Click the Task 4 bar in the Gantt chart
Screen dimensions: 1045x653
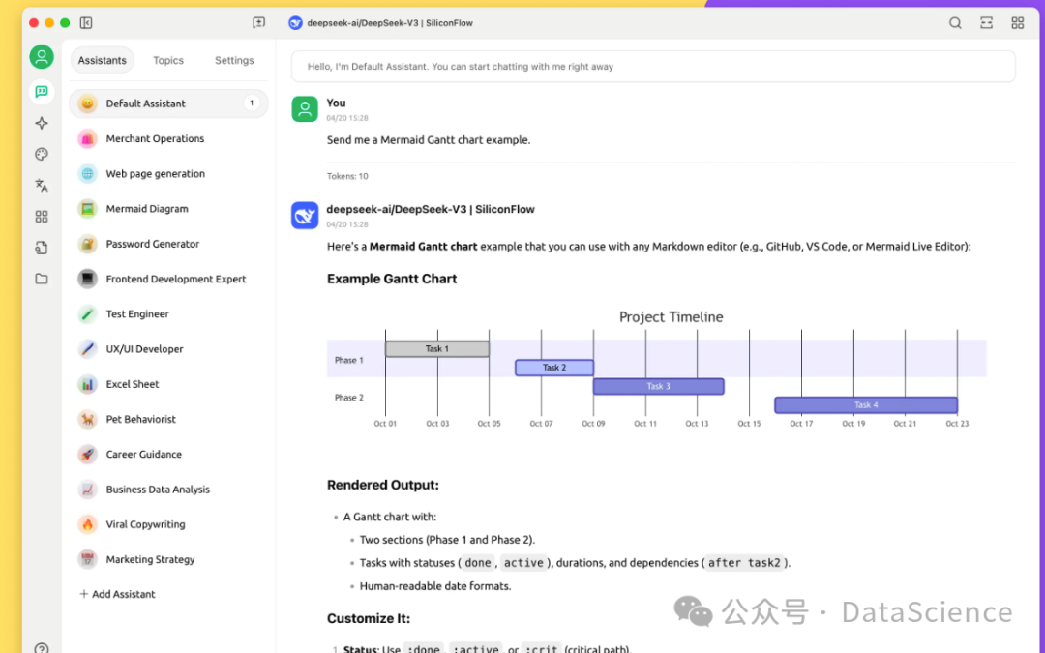pyautogui.click(x=866, y=404)
